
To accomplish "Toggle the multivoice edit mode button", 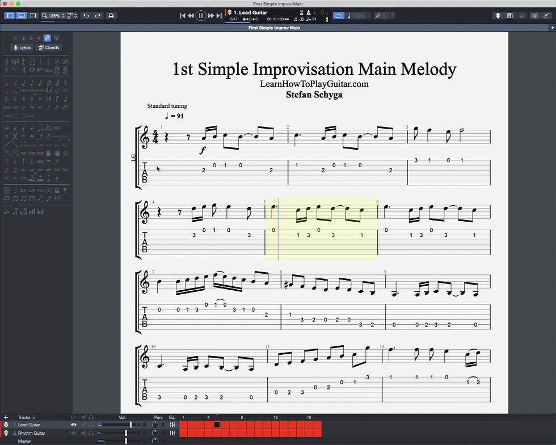I will [x=47, y=38].
